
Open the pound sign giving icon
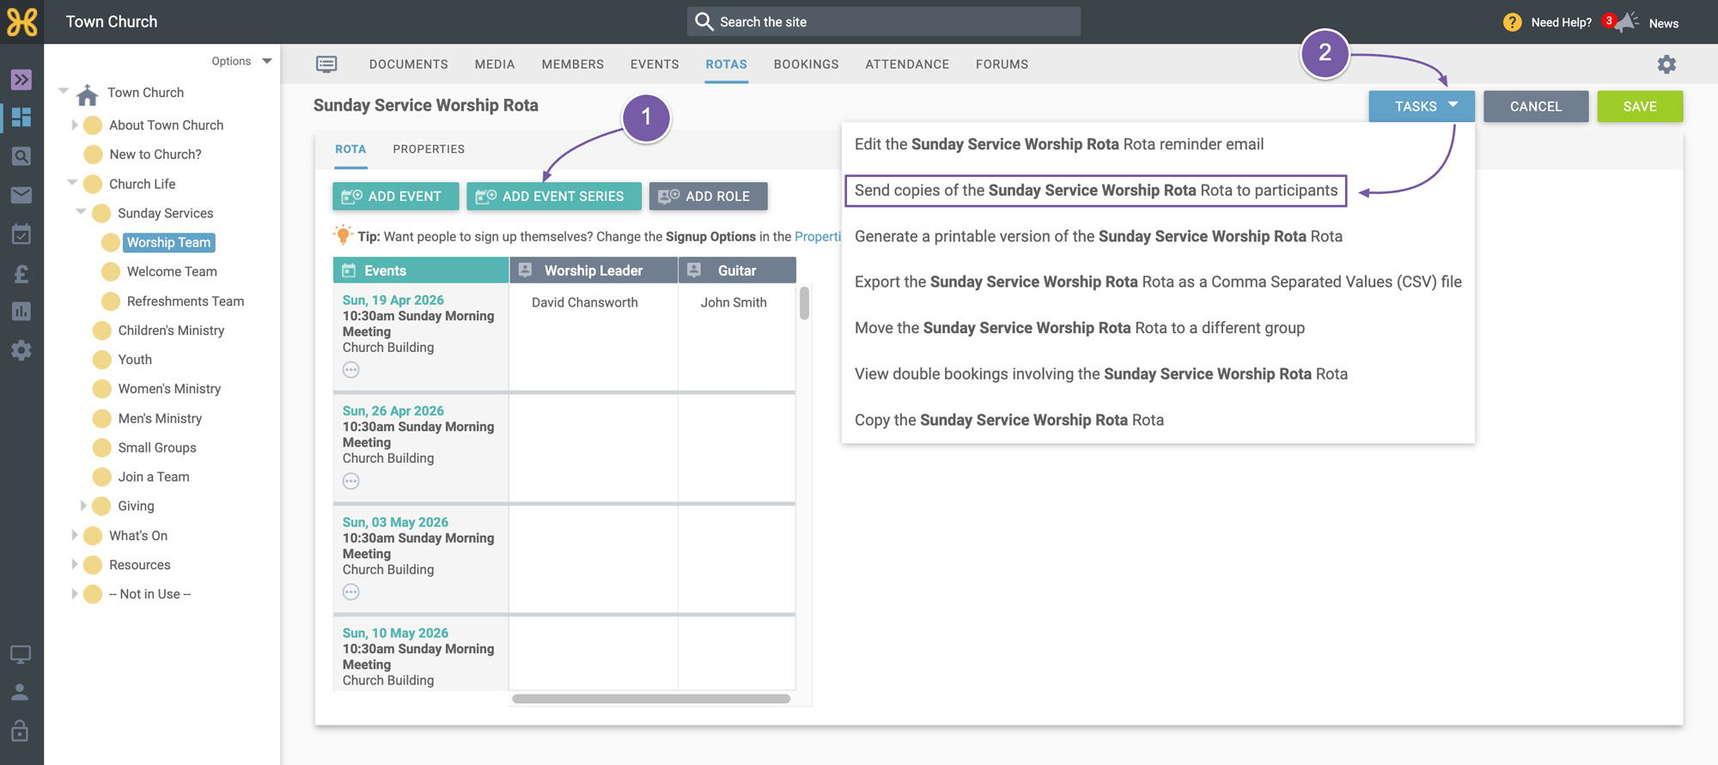21,274
